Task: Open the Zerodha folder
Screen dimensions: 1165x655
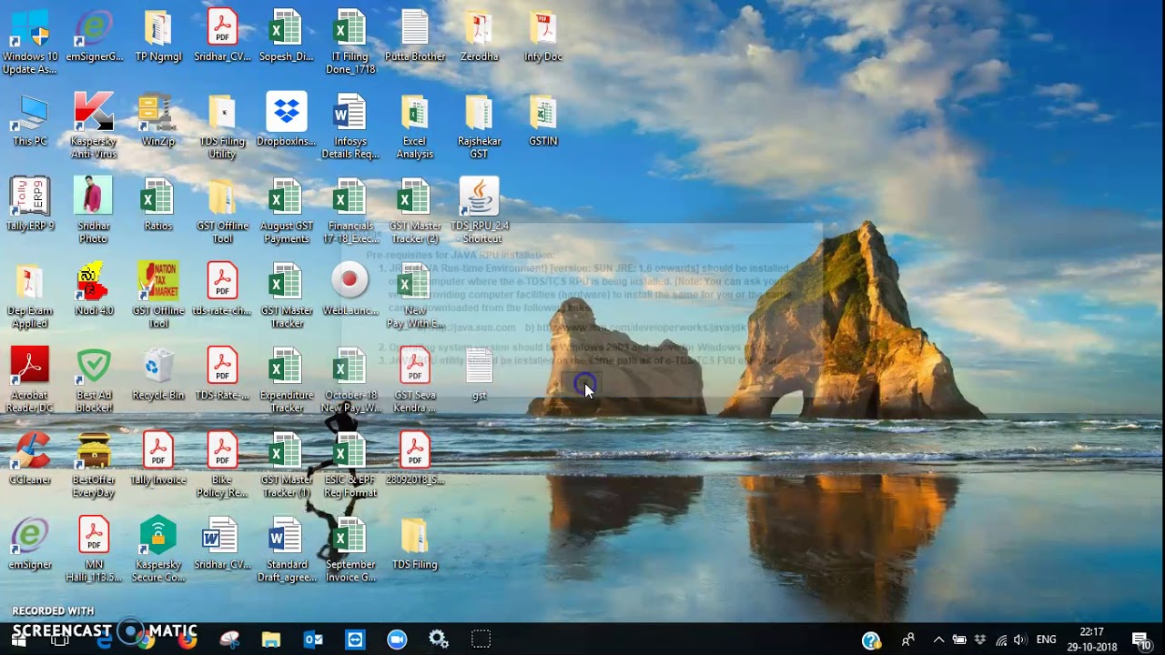Action: click(x=480, y=35)
